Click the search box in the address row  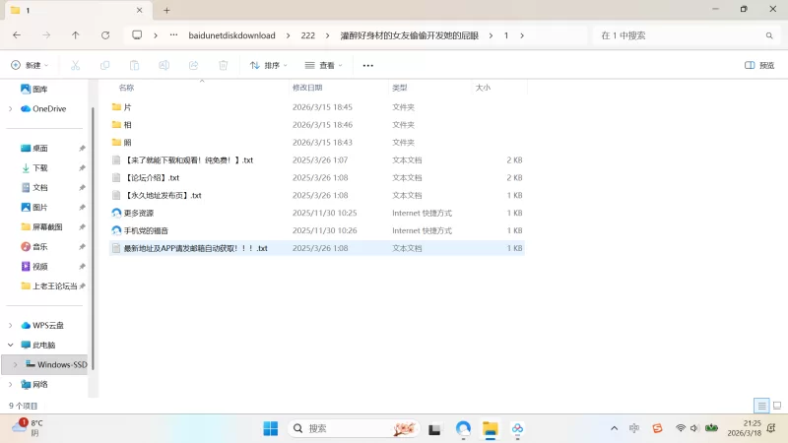(x=680, y=34)
